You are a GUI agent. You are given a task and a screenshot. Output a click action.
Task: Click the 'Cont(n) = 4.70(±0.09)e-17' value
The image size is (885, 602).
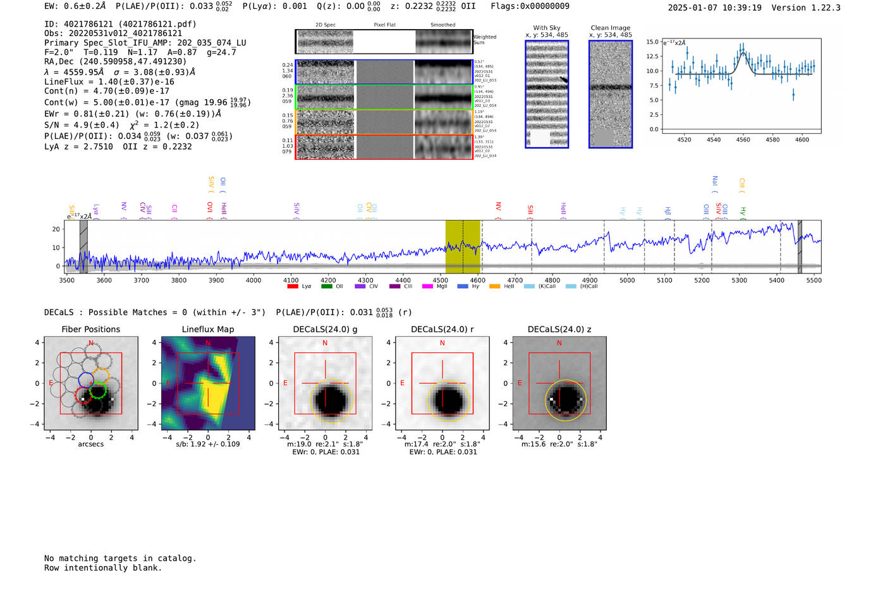[x=107, y=91]
